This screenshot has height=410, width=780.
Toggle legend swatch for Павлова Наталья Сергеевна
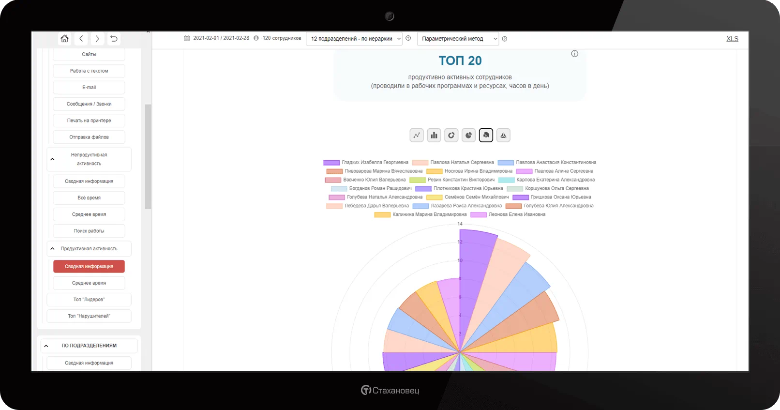(420, 163)
